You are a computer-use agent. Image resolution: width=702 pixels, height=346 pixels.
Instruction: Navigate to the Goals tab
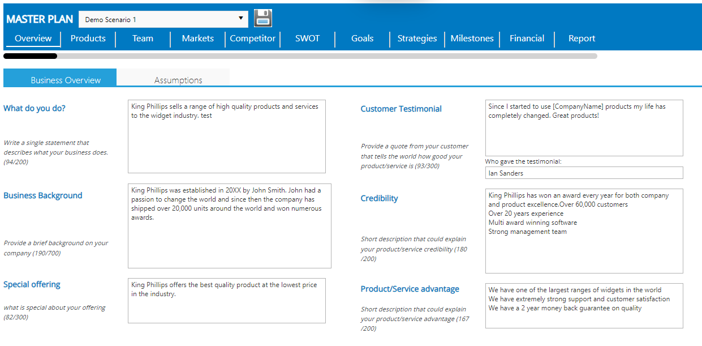point(362,39)
